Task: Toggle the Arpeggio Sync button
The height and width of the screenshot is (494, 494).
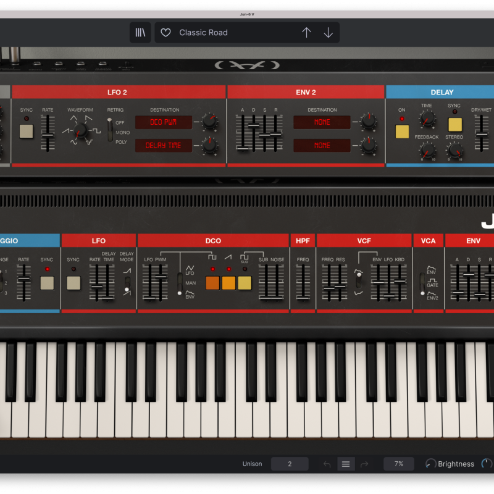Action: coord(47,283)
